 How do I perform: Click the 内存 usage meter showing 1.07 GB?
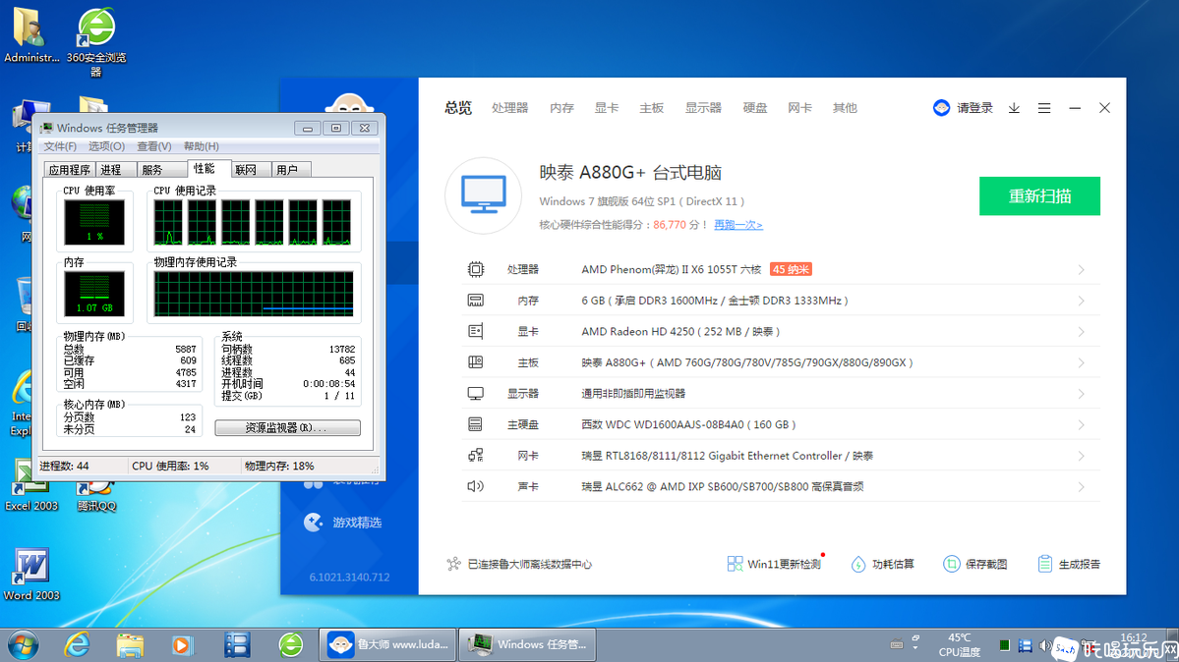[x=94, y=294]
